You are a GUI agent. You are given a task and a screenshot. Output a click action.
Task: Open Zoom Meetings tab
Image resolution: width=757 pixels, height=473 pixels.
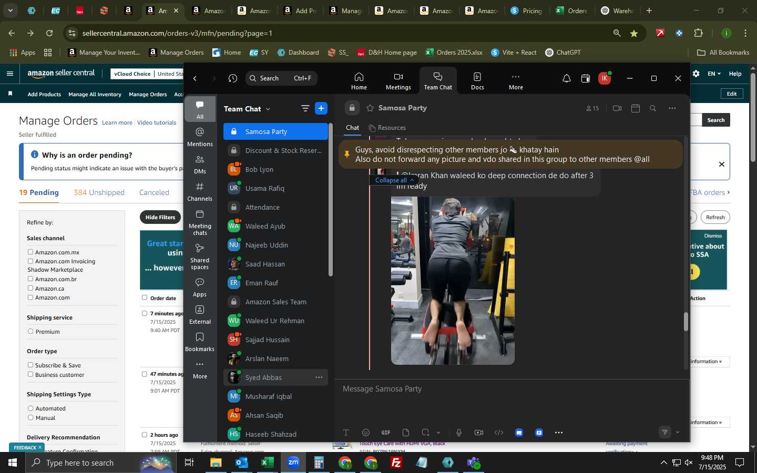point(398,81)
